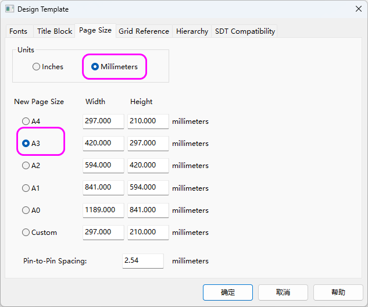
Task: Open the Title Block tab
Action: [55, 31]
